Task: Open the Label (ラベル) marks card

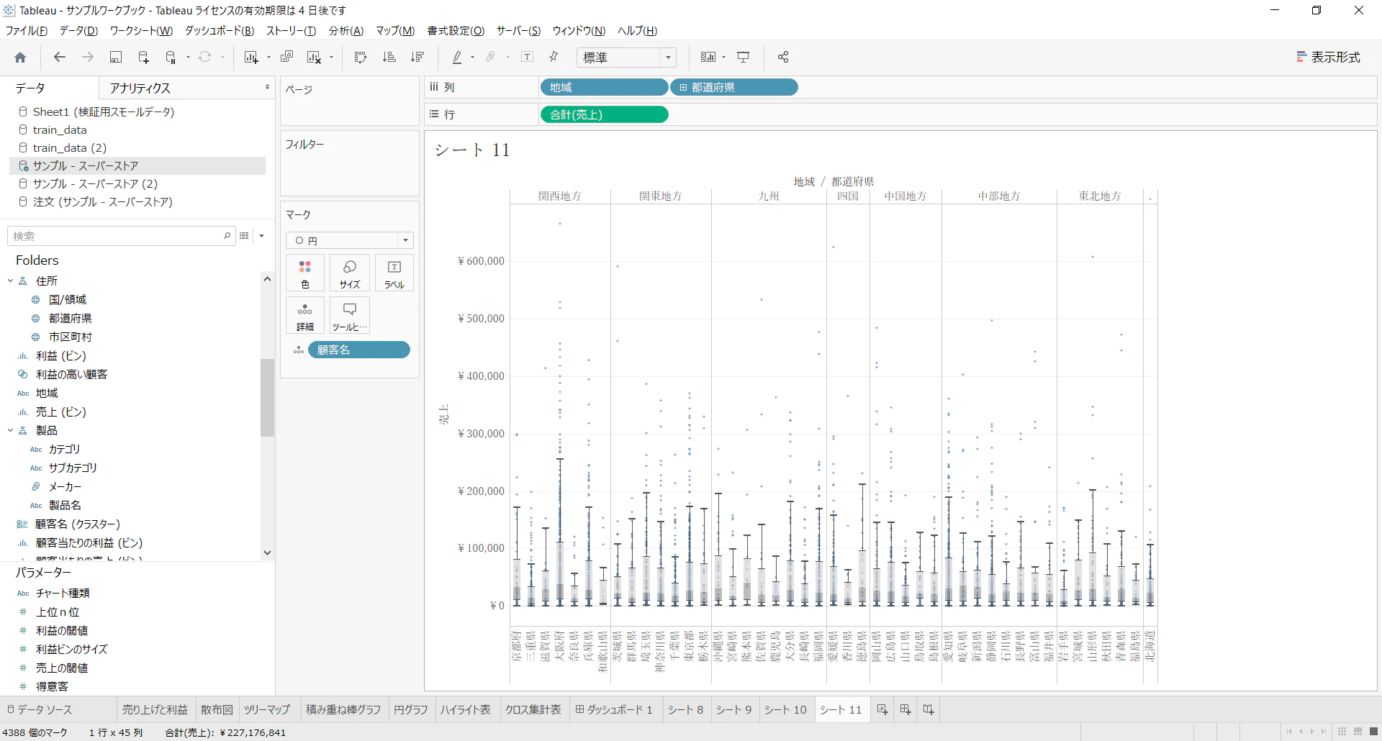Action: [394, 273]
